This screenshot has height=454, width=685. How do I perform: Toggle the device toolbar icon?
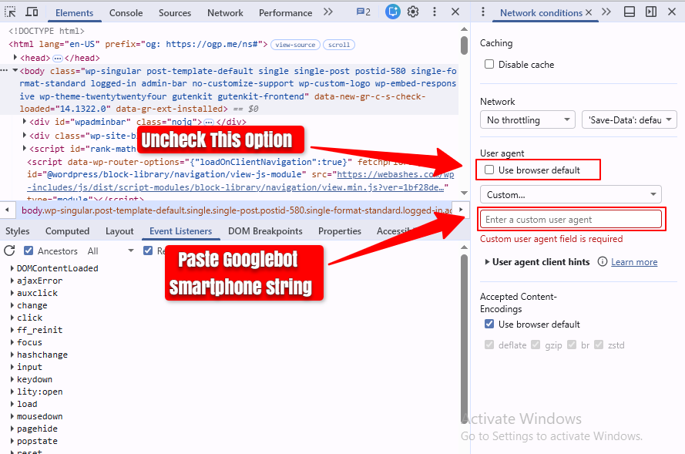coord(32,12)
